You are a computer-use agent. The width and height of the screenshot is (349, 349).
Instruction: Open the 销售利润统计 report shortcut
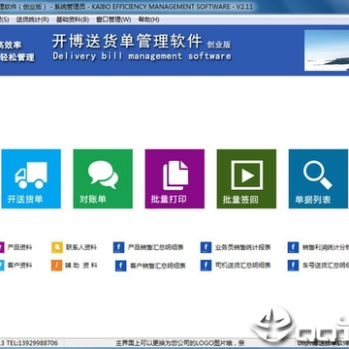[318, 247]
